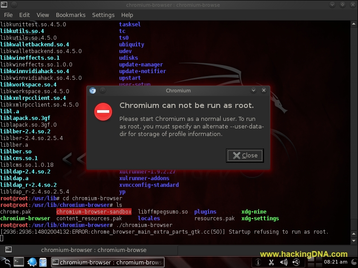Screen dimensions: 358x268
Task: Open the Settings menu in terminal
Action: tap(103, 15)
